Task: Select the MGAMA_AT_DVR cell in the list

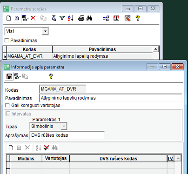Action: [29, 56]
